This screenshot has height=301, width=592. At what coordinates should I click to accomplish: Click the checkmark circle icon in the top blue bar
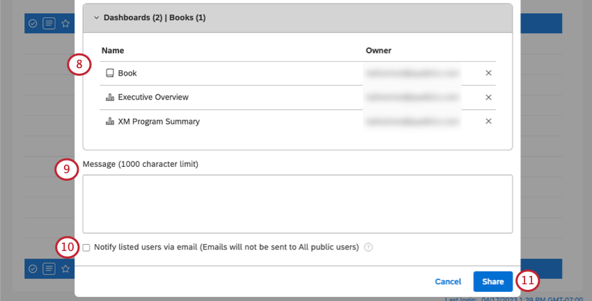click(33, 23)
